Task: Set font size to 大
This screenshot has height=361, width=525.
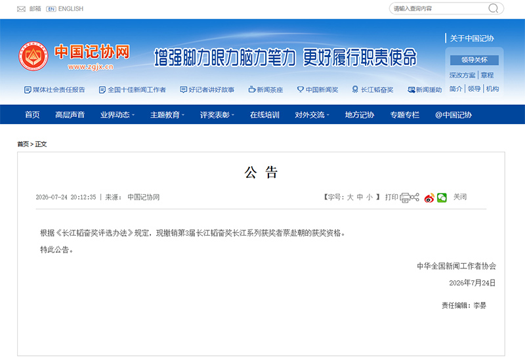Action: point(350,197)
